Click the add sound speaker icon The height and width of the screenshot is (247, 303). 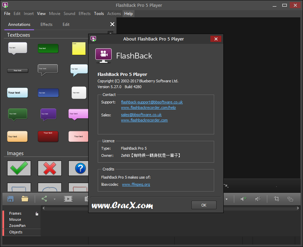click(x=243, y=199)
